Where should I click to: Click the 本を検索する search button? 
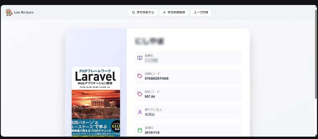click(x=143, y=12)
